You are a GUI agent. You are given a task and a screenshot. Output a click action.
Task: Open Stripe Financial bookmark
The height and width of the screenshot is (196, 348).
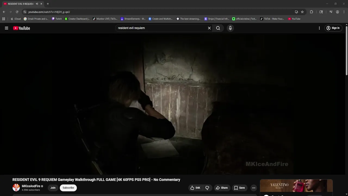[x=217, y=19]
